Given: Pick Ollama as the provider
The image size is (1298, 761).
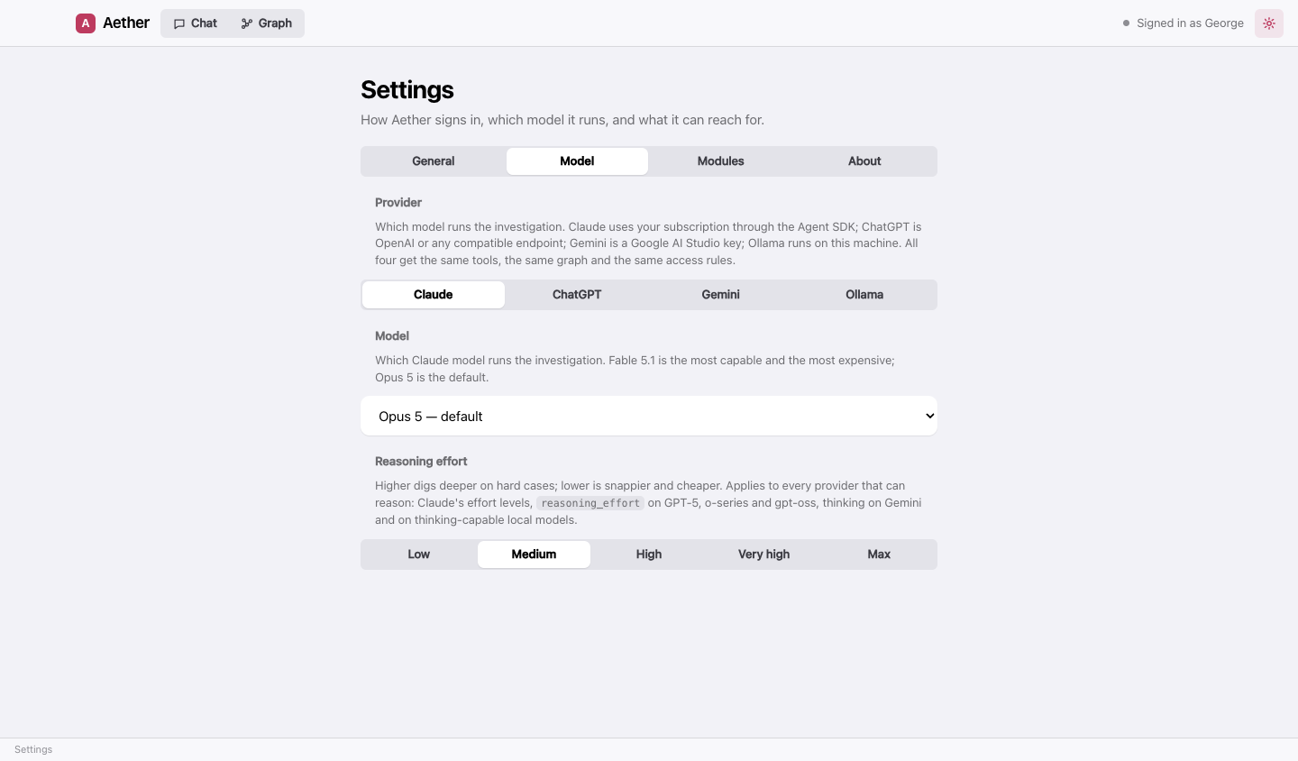Looking at the screenshot, I should pyautogui.click(x=864, y=295).
